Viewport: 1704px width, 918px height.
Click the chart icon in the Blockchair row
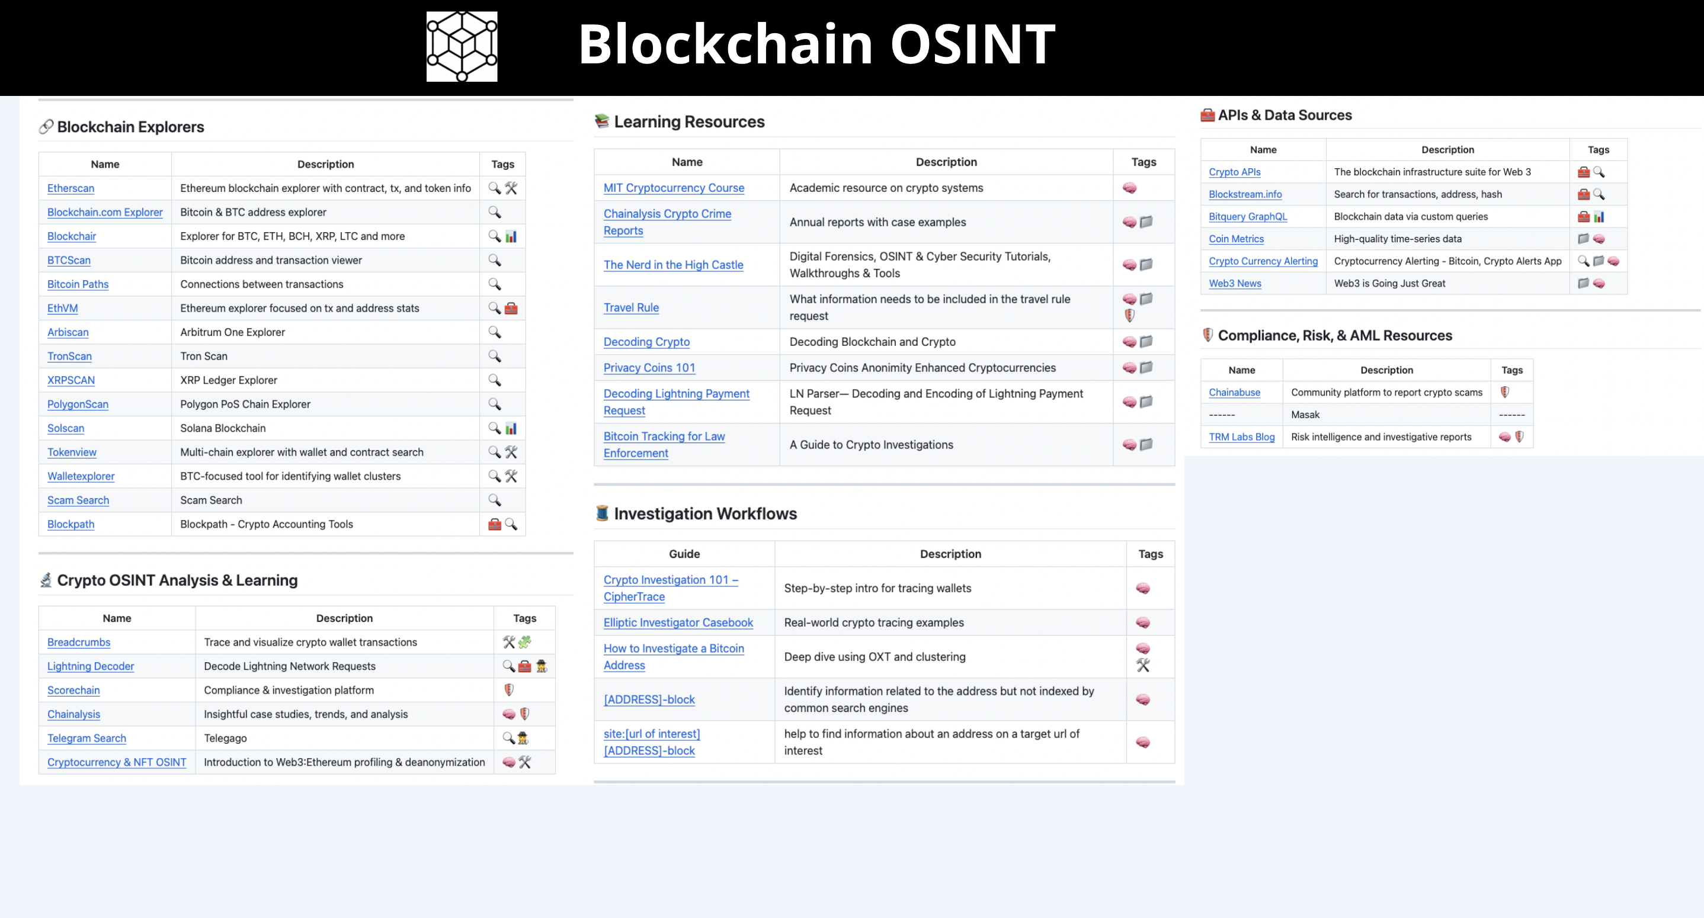[x=511, y=236]
